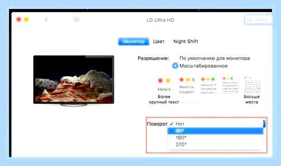Viewport: 281px width, 166px height.
Task: Select 270° rotation option
Action: coord(215,145)
